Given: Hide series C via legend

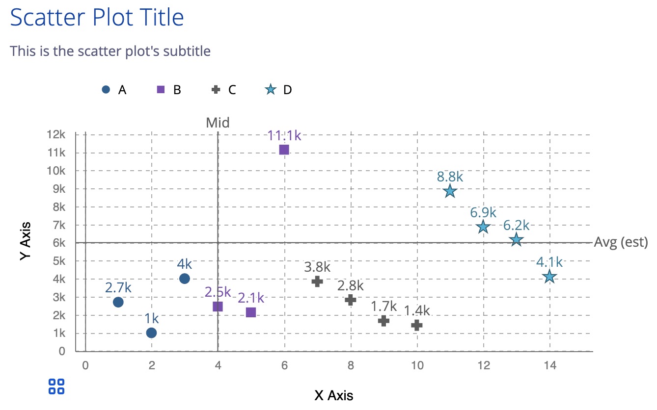Looking at the screenshot, I should (224, 90).
